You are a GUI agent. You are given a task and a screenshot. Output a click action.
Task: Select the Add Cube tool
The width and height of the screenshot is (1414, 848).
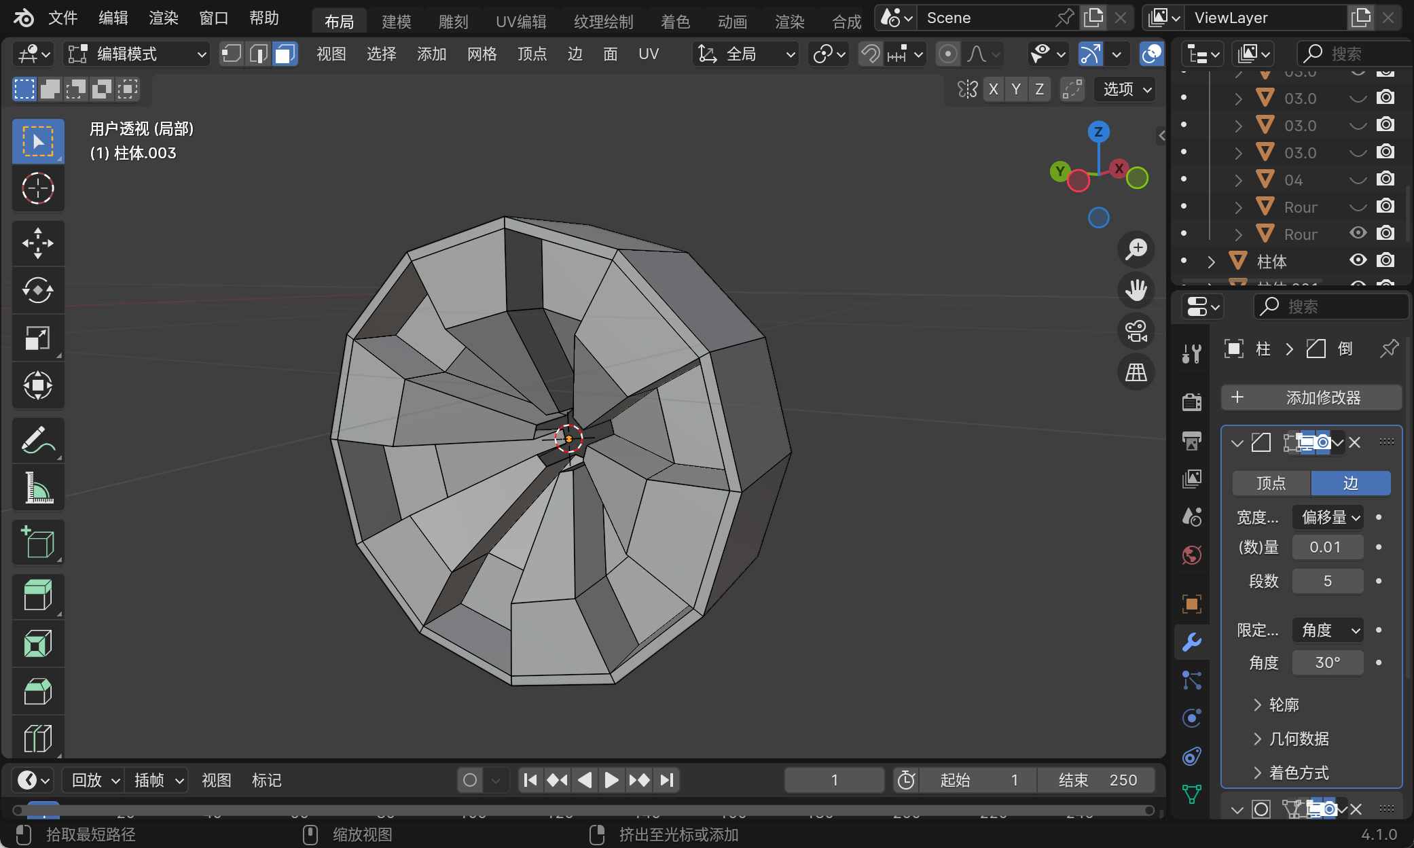click(38, 542)
